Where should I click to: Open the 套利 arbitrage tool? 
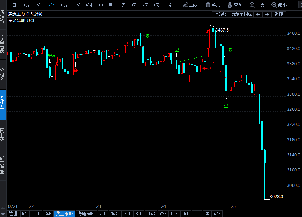click(235, 5)
